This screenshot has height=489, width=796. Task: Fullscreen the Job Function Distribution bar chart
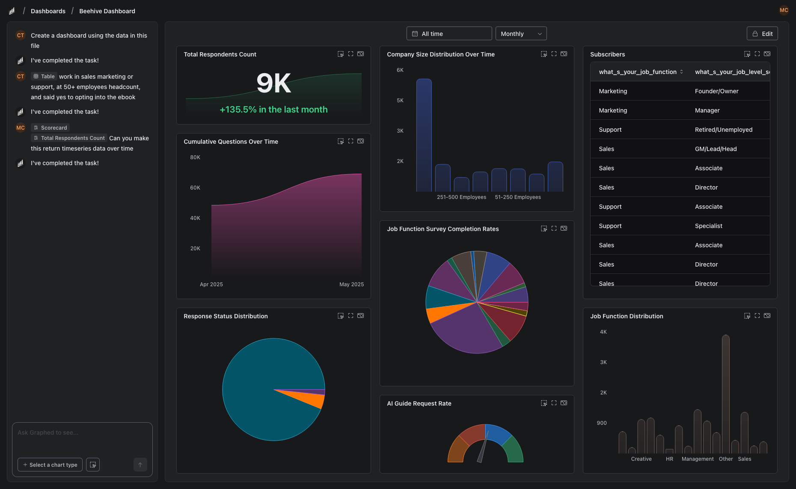coord(757,316)
